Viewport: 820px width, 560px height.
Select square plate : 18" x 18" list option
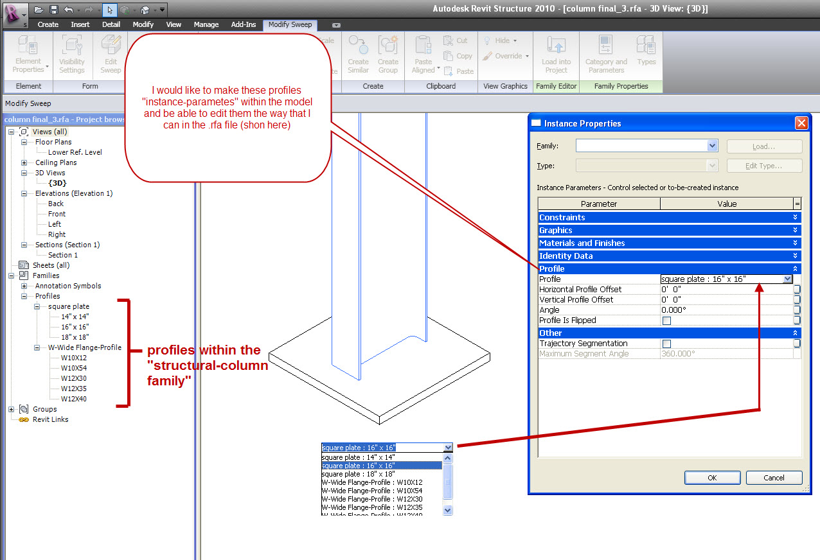pyautogui.click(x=382, y=474)
